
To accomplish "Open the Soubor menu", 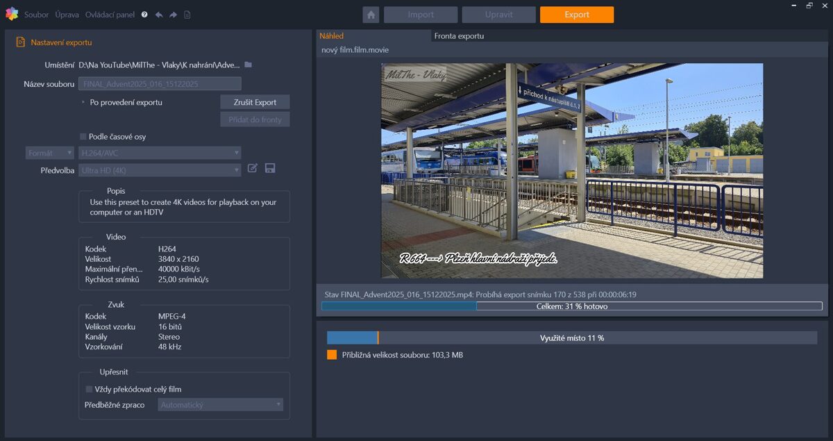I will pyautogui.click(x=36, y=15).
